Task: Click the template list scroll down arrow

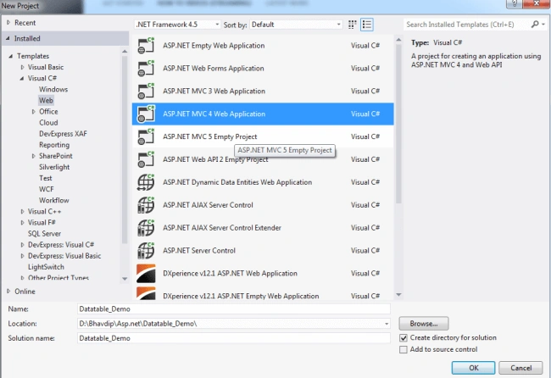Action: 398,295
